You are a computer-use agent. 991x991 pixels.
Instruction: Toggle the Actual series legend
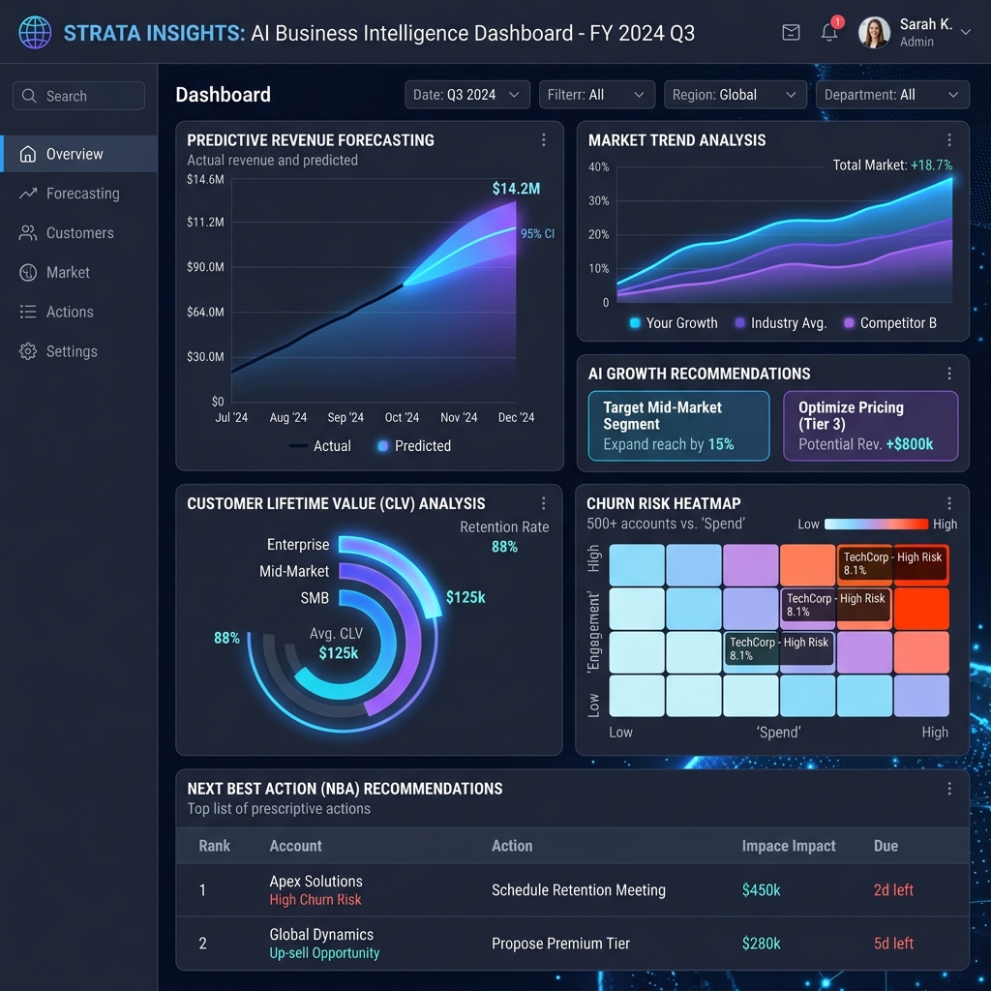(319, 445)
